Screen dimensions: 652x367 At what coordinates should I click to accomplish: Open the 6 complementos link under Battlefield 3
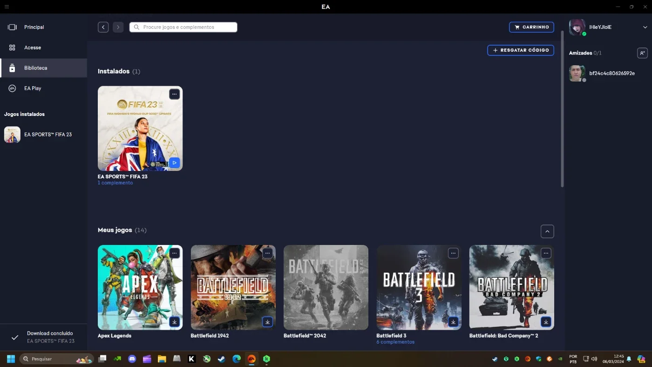point(395,342)
